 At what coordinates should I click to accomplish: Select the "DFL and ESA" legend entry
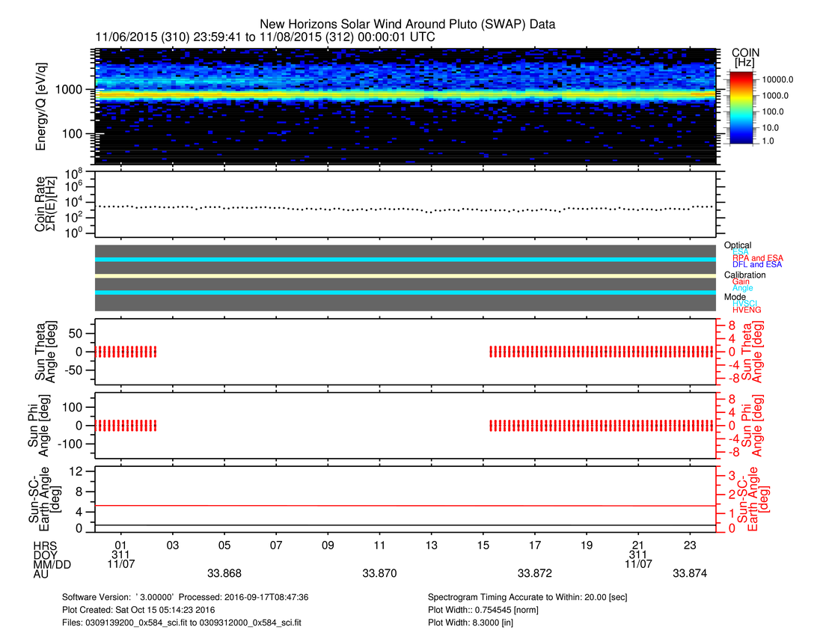click(x=753, y=265)
